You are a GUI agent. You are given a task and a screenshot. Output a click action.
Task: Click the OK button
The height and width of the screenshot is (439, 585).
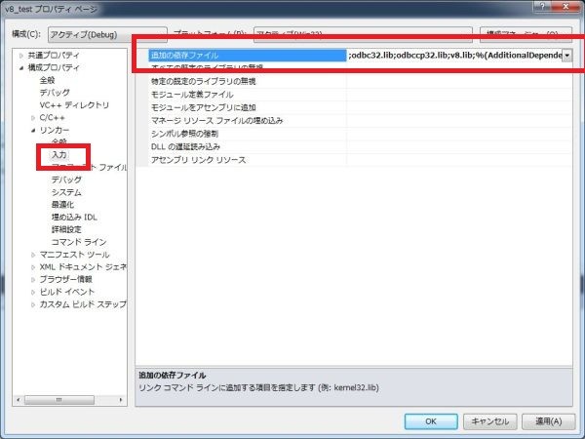[431, 421]
